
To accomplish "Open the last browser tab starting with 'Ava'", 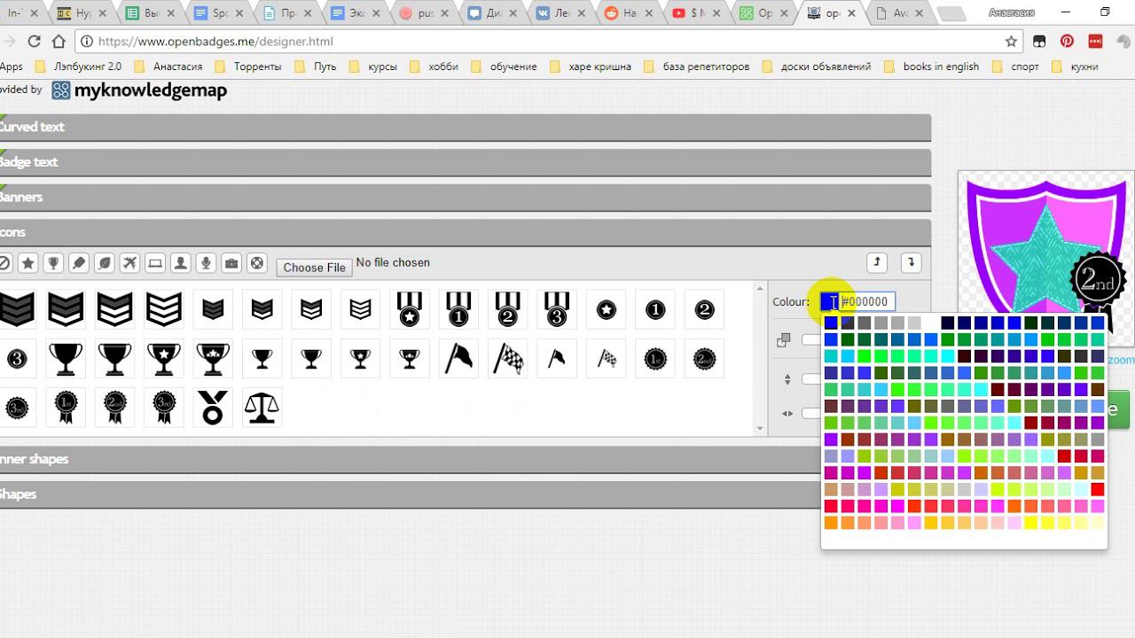I will (900, 13).
